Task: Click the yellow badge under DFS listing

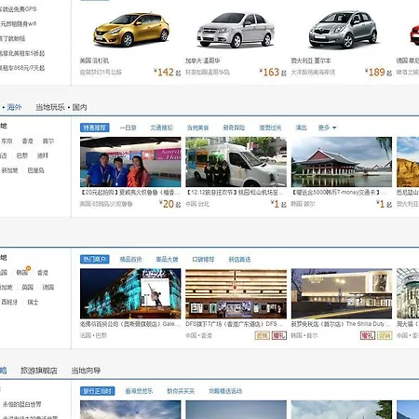Action: pos(262,335)
